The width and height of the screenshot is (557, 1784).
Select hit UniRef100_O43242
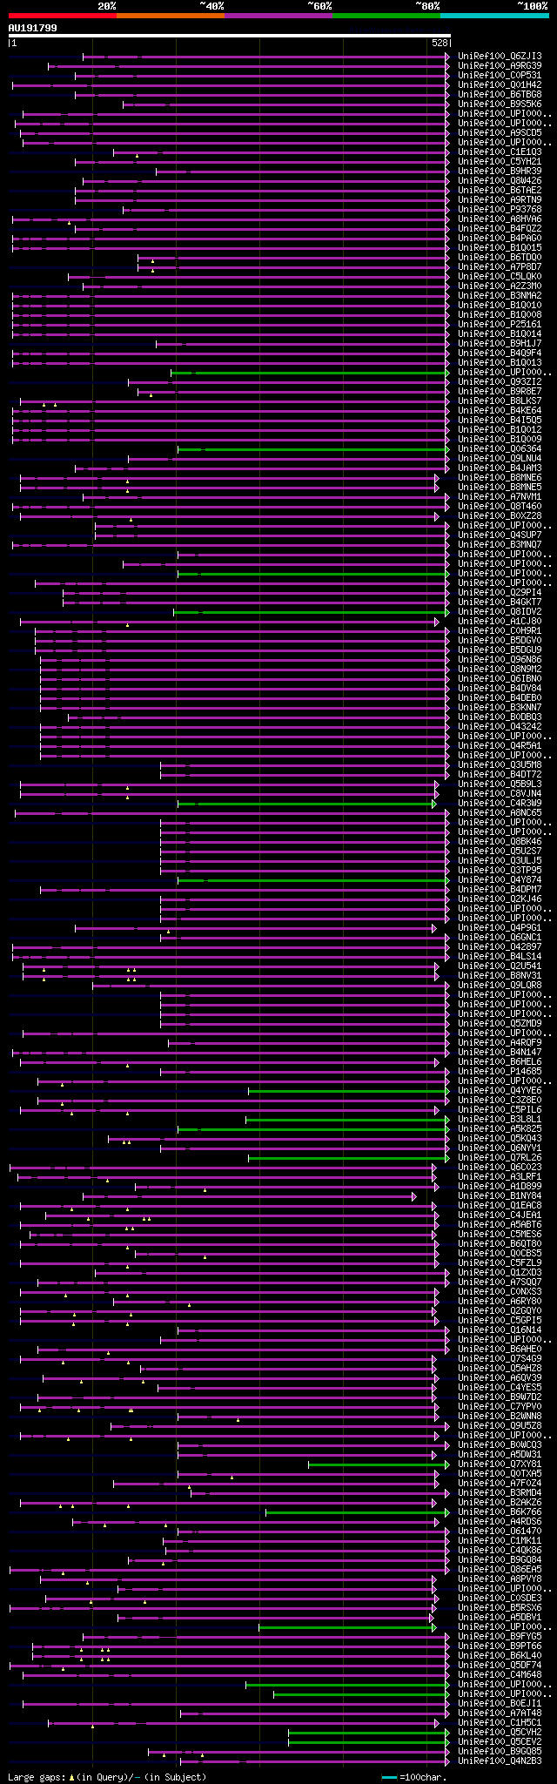click(500, 726)
